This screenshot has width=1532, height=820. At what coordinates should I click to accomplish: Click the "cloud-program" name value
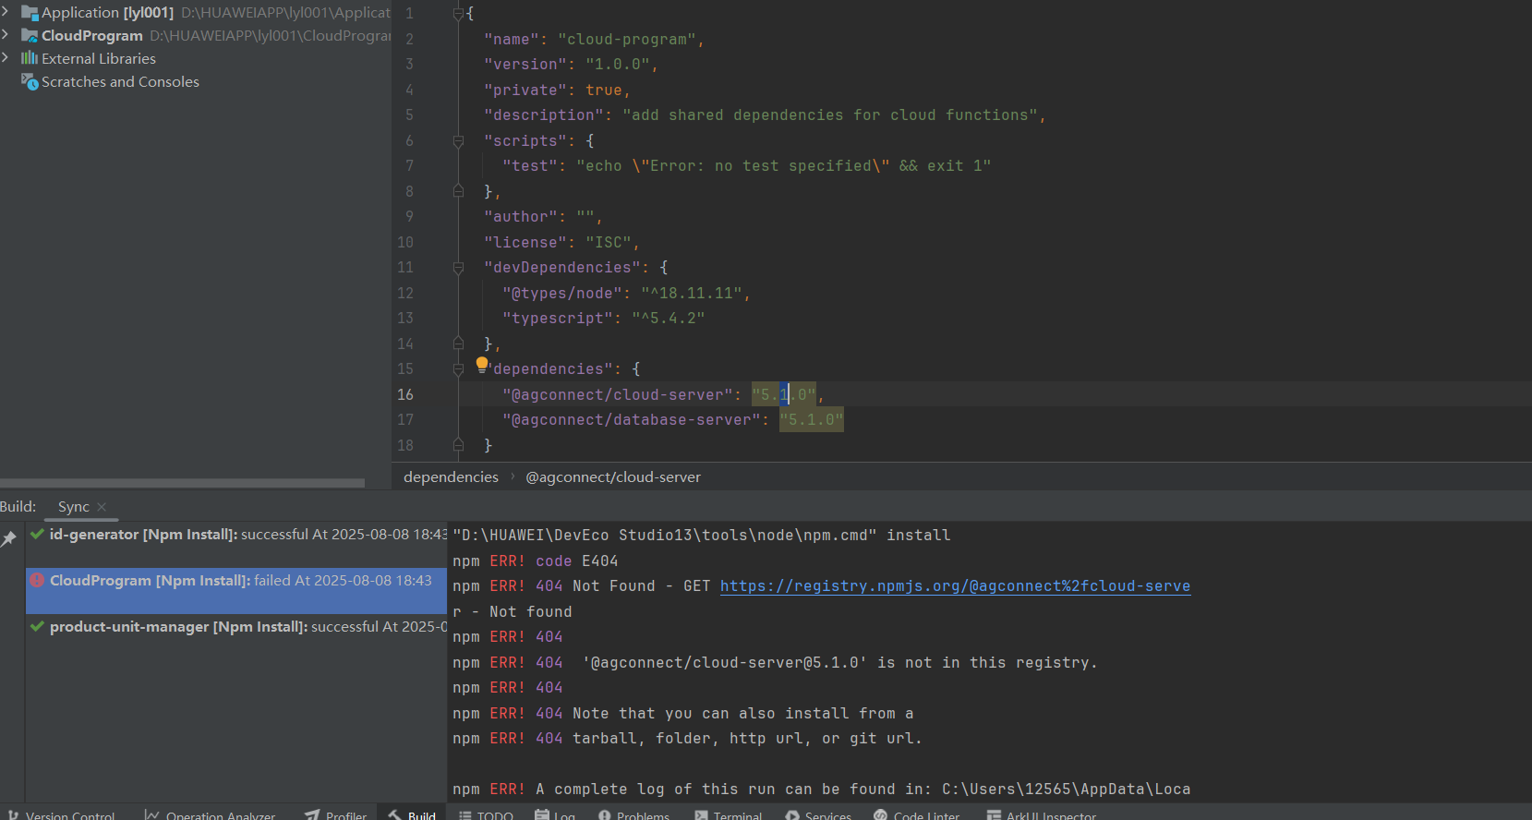627,40
